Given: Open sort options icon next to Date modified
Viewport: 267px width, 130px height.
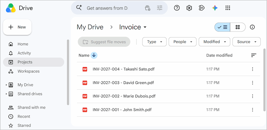Looking at the screenshot, I should [254, 55].
